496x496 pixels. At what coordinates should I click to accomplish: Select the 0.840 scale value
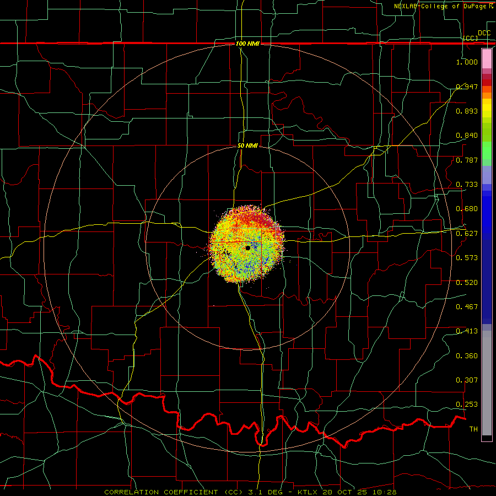click(467, 136)
